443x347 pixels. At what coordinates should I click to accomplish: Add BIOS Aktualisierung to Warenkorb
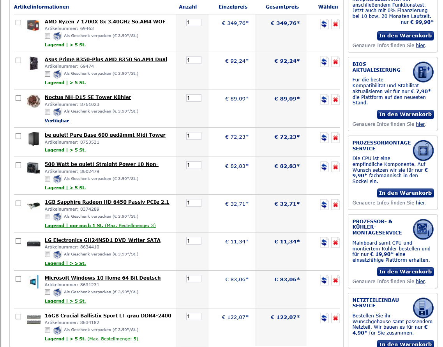pos(406,114)
